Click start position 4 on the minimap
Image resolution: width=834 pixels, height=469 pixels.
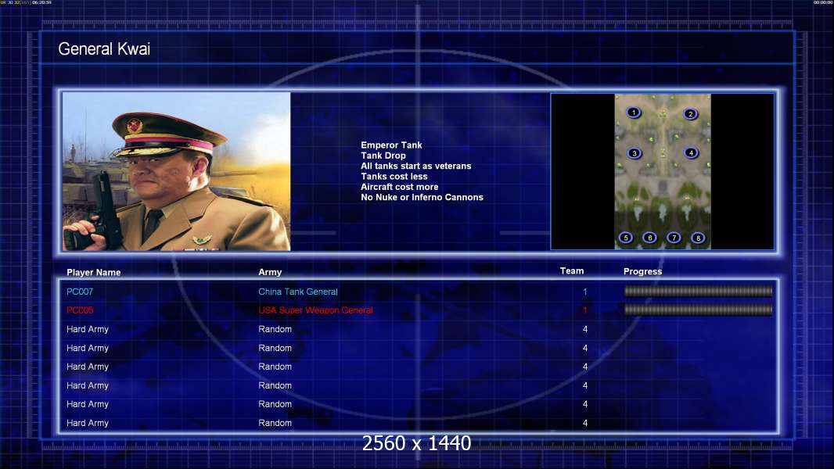click(x=691, y=153)
